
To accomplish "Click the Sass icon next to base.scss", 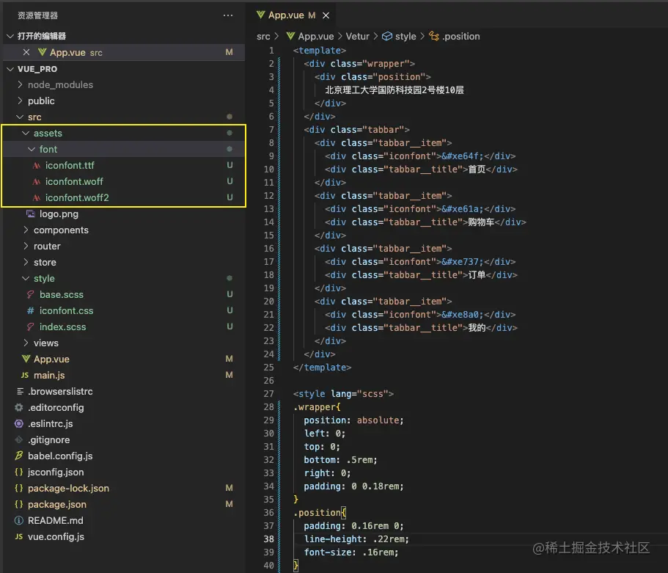I will point(30,295).
